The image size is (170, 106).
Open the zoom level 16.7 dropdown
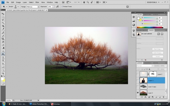79,2
